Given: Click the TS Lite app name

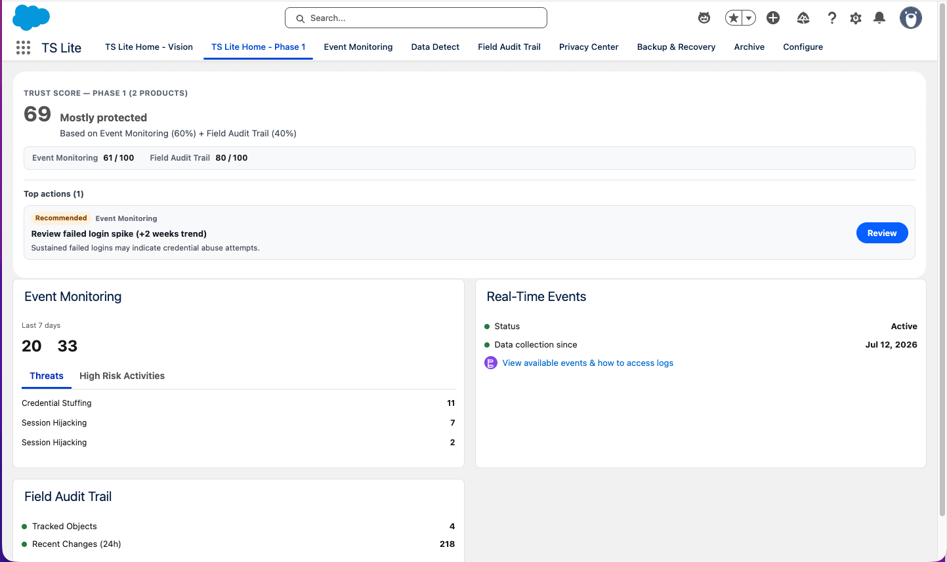Looking at the screenshot, I should [x=62, y=48].
